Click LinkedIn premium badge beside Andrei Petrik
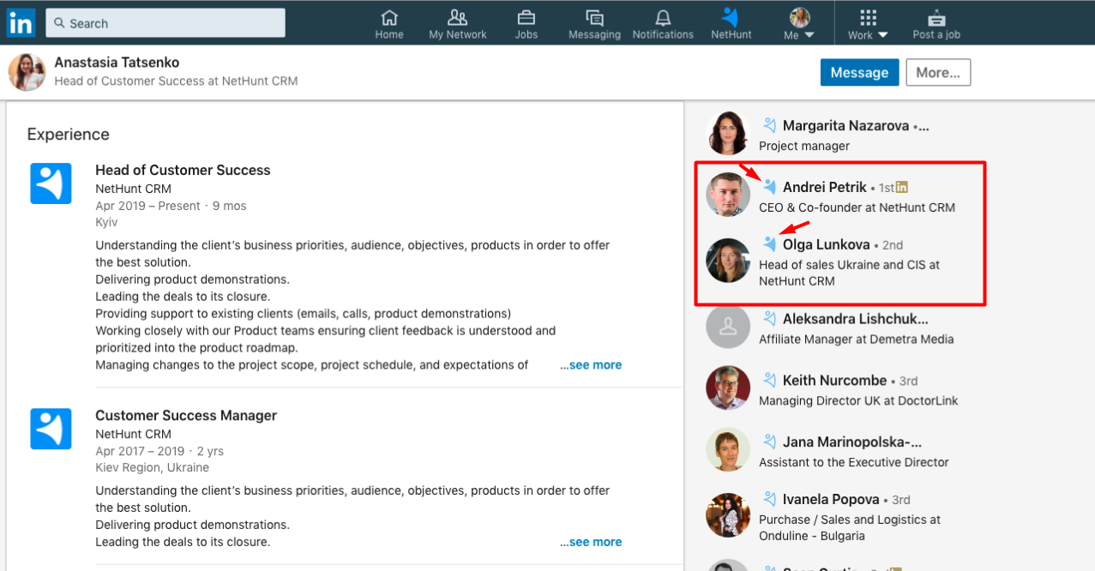 point(901,187)
